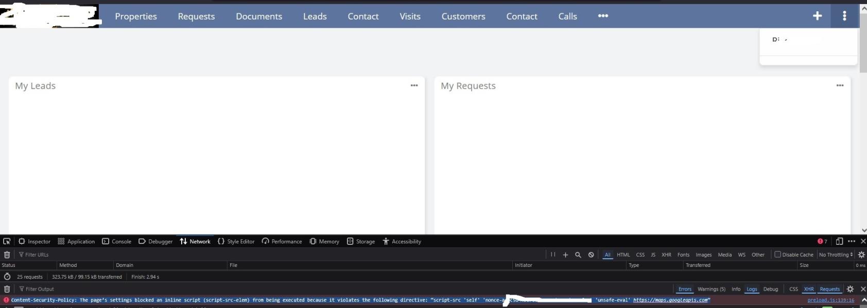Viewport: 867px width, 308px height.
Task: Open preload.js source location link
Action: (x=830, y=300)
